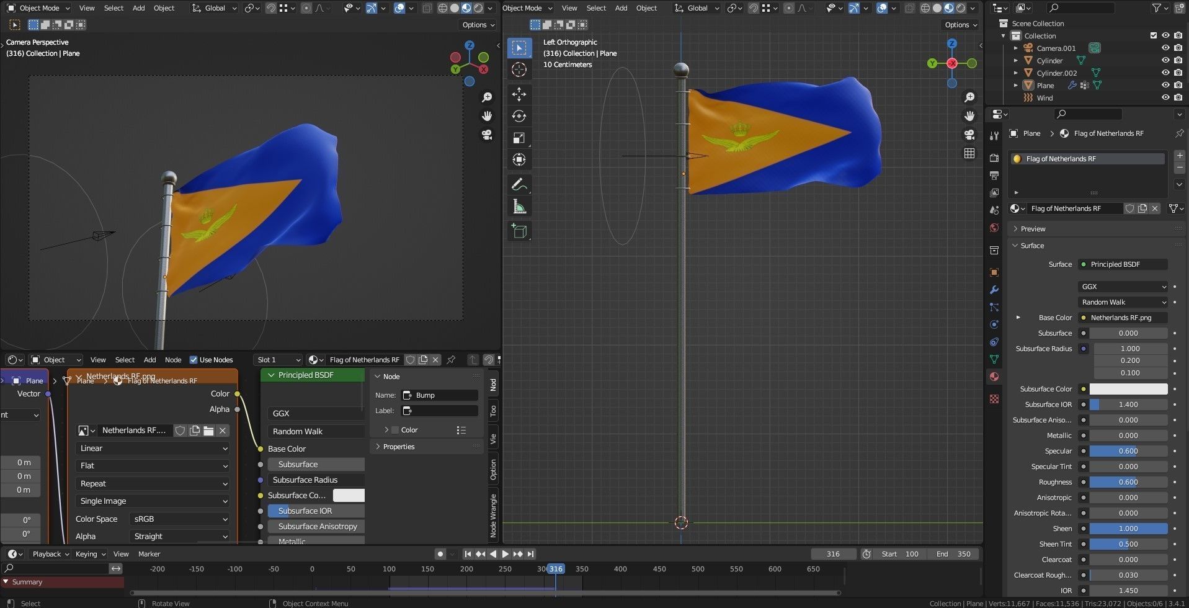Click pan hand icon in camera viewport

coord(487,116)
